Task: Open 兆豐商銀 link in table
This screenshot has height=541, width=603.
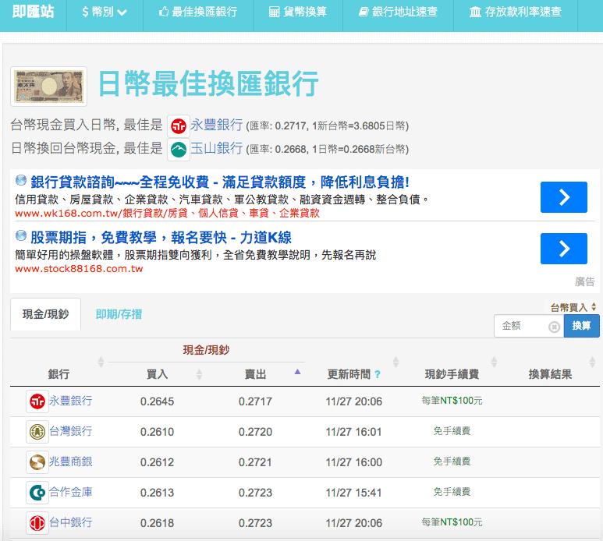Action: click(71, 461)
